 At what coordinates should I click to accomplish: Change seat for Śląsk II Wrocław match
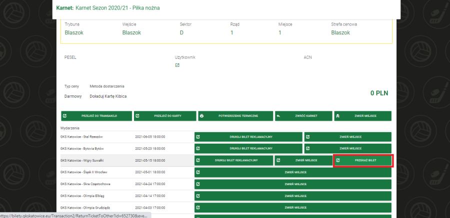(292, 172)
